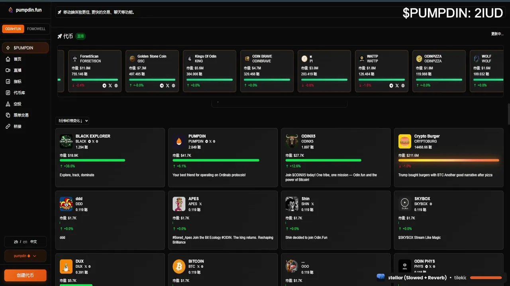Open the PUMPDIN token card title
The width and height of the screenshot is (510, 286).
(x=197, y=136)
